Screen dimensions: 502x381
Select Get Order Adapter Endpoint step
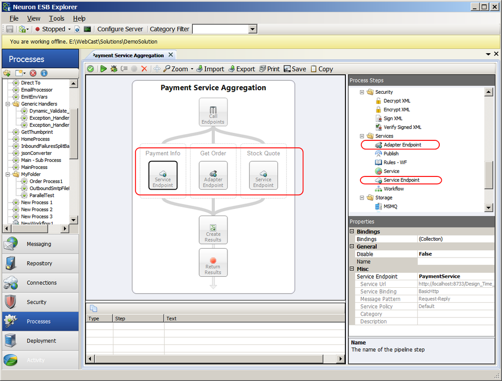pos(213,175)
